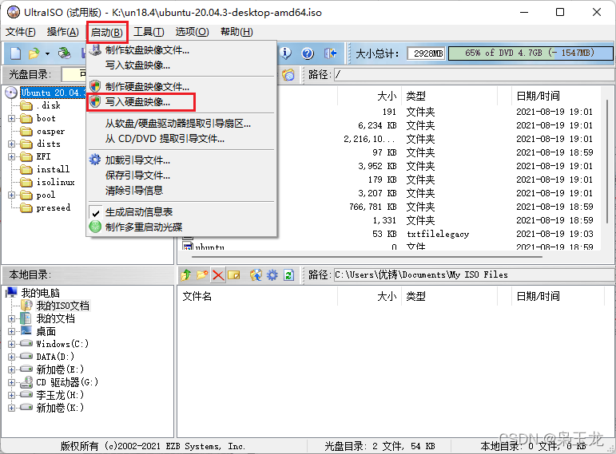Expand the 桌面 tree node
Viewport: 616px width, 454px height.
[x=11, y=332]
